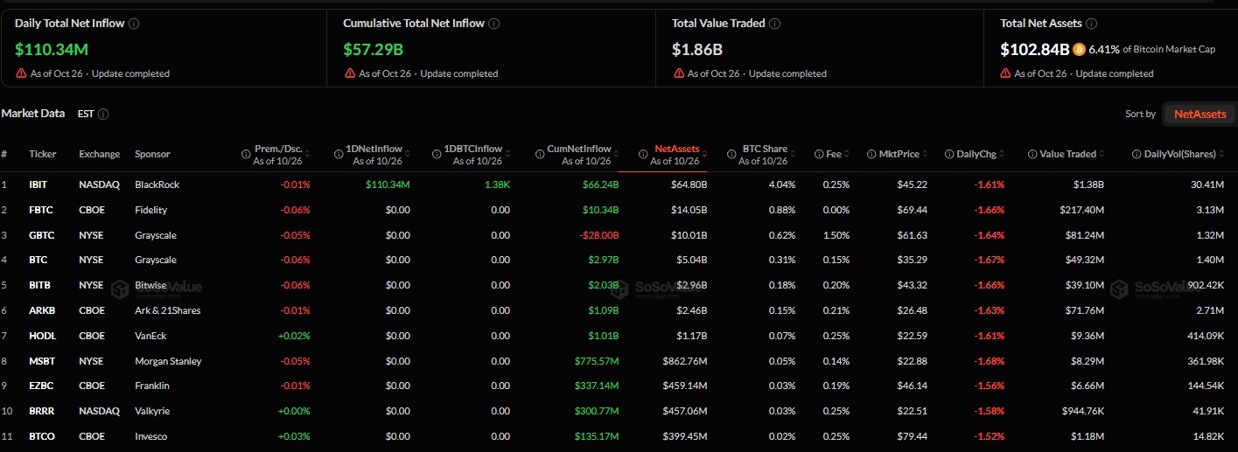Click the sort arrows beside Value Traded
The height and width of the screenshot is (452, 1238).
pyautogui.click(x=1102, y=154)
